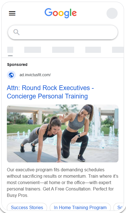This screenshot has width=126, height=213.
Task: Click the partially visible third sitelink chip
Action: [119, 207]
